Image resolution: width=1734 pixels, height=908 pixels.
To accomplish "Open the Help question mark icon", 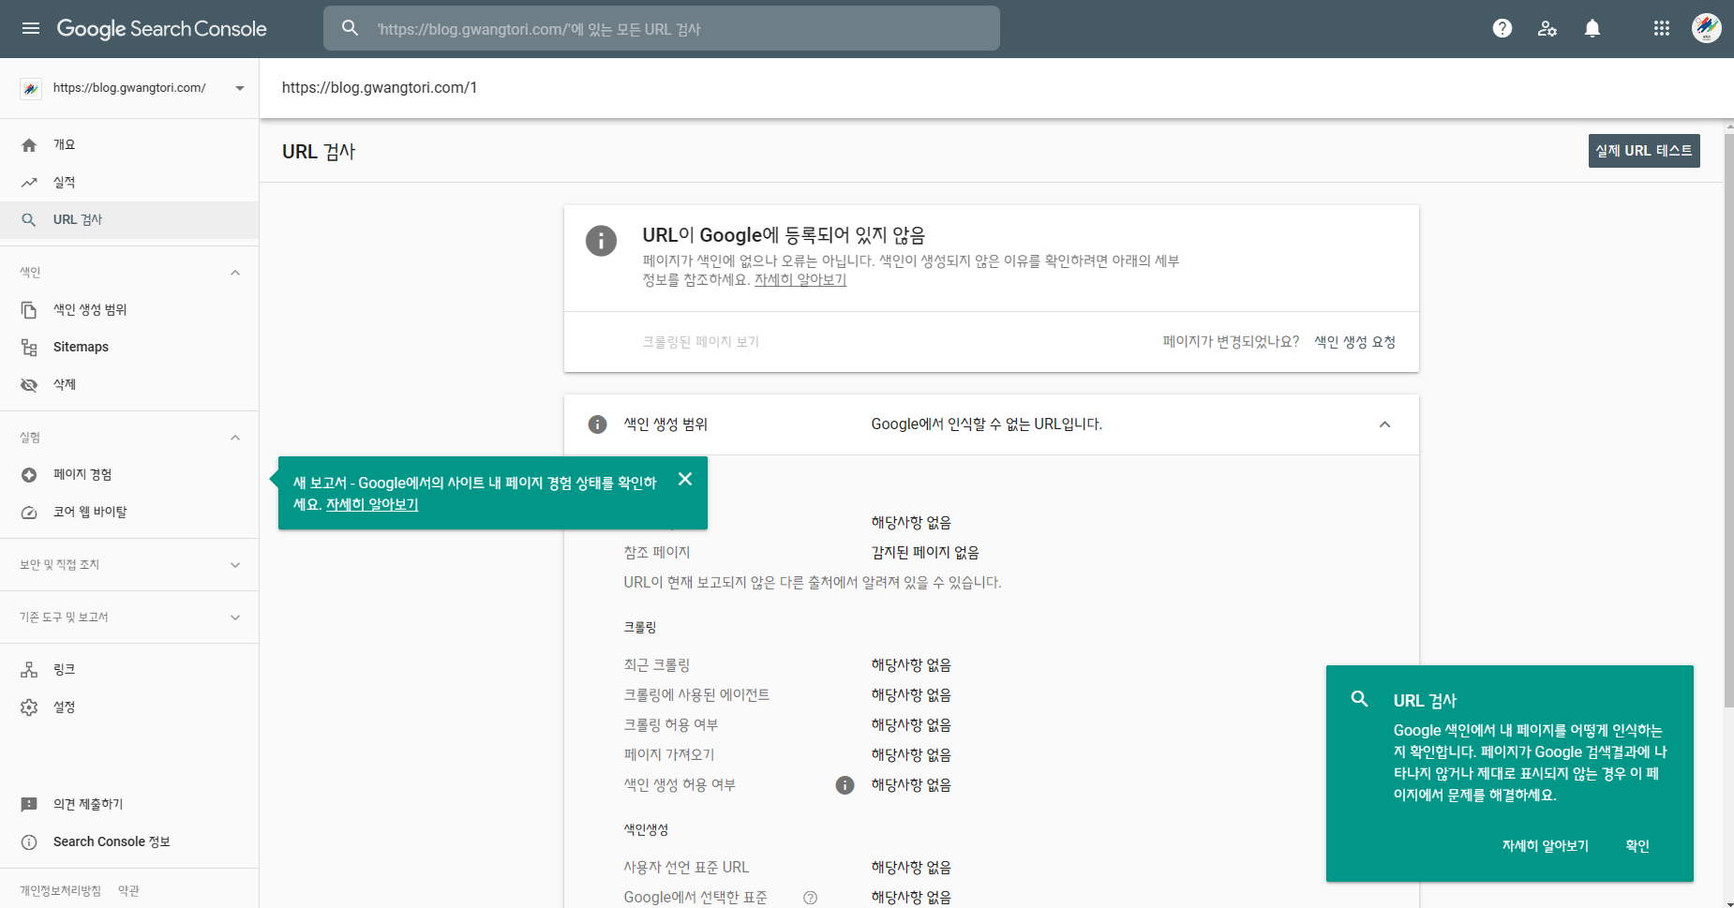I will point(1502,28).
